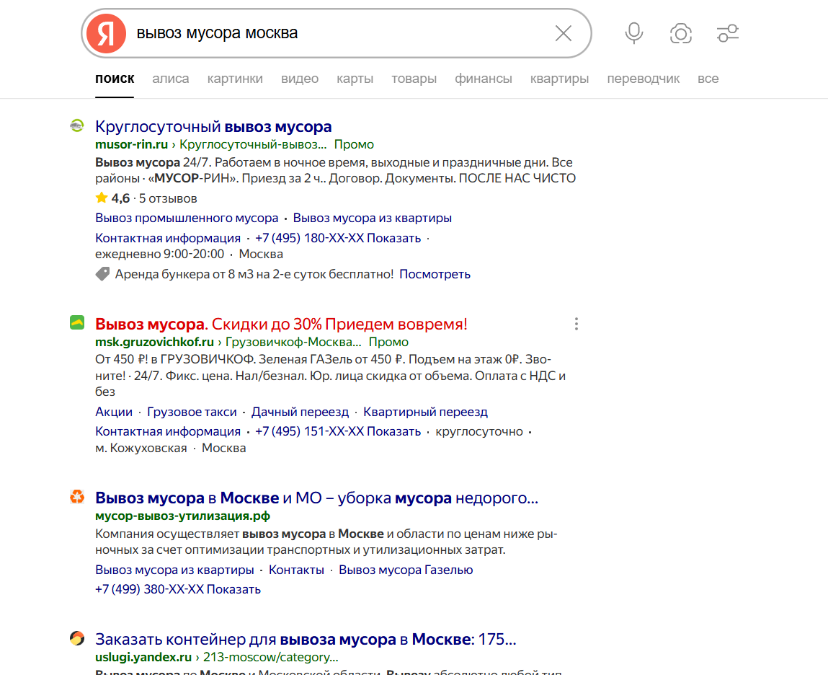Viewport: 828px width, 675px height.
Task: Show phone +7 (495) 151-XX-XX
Action: 338,431
